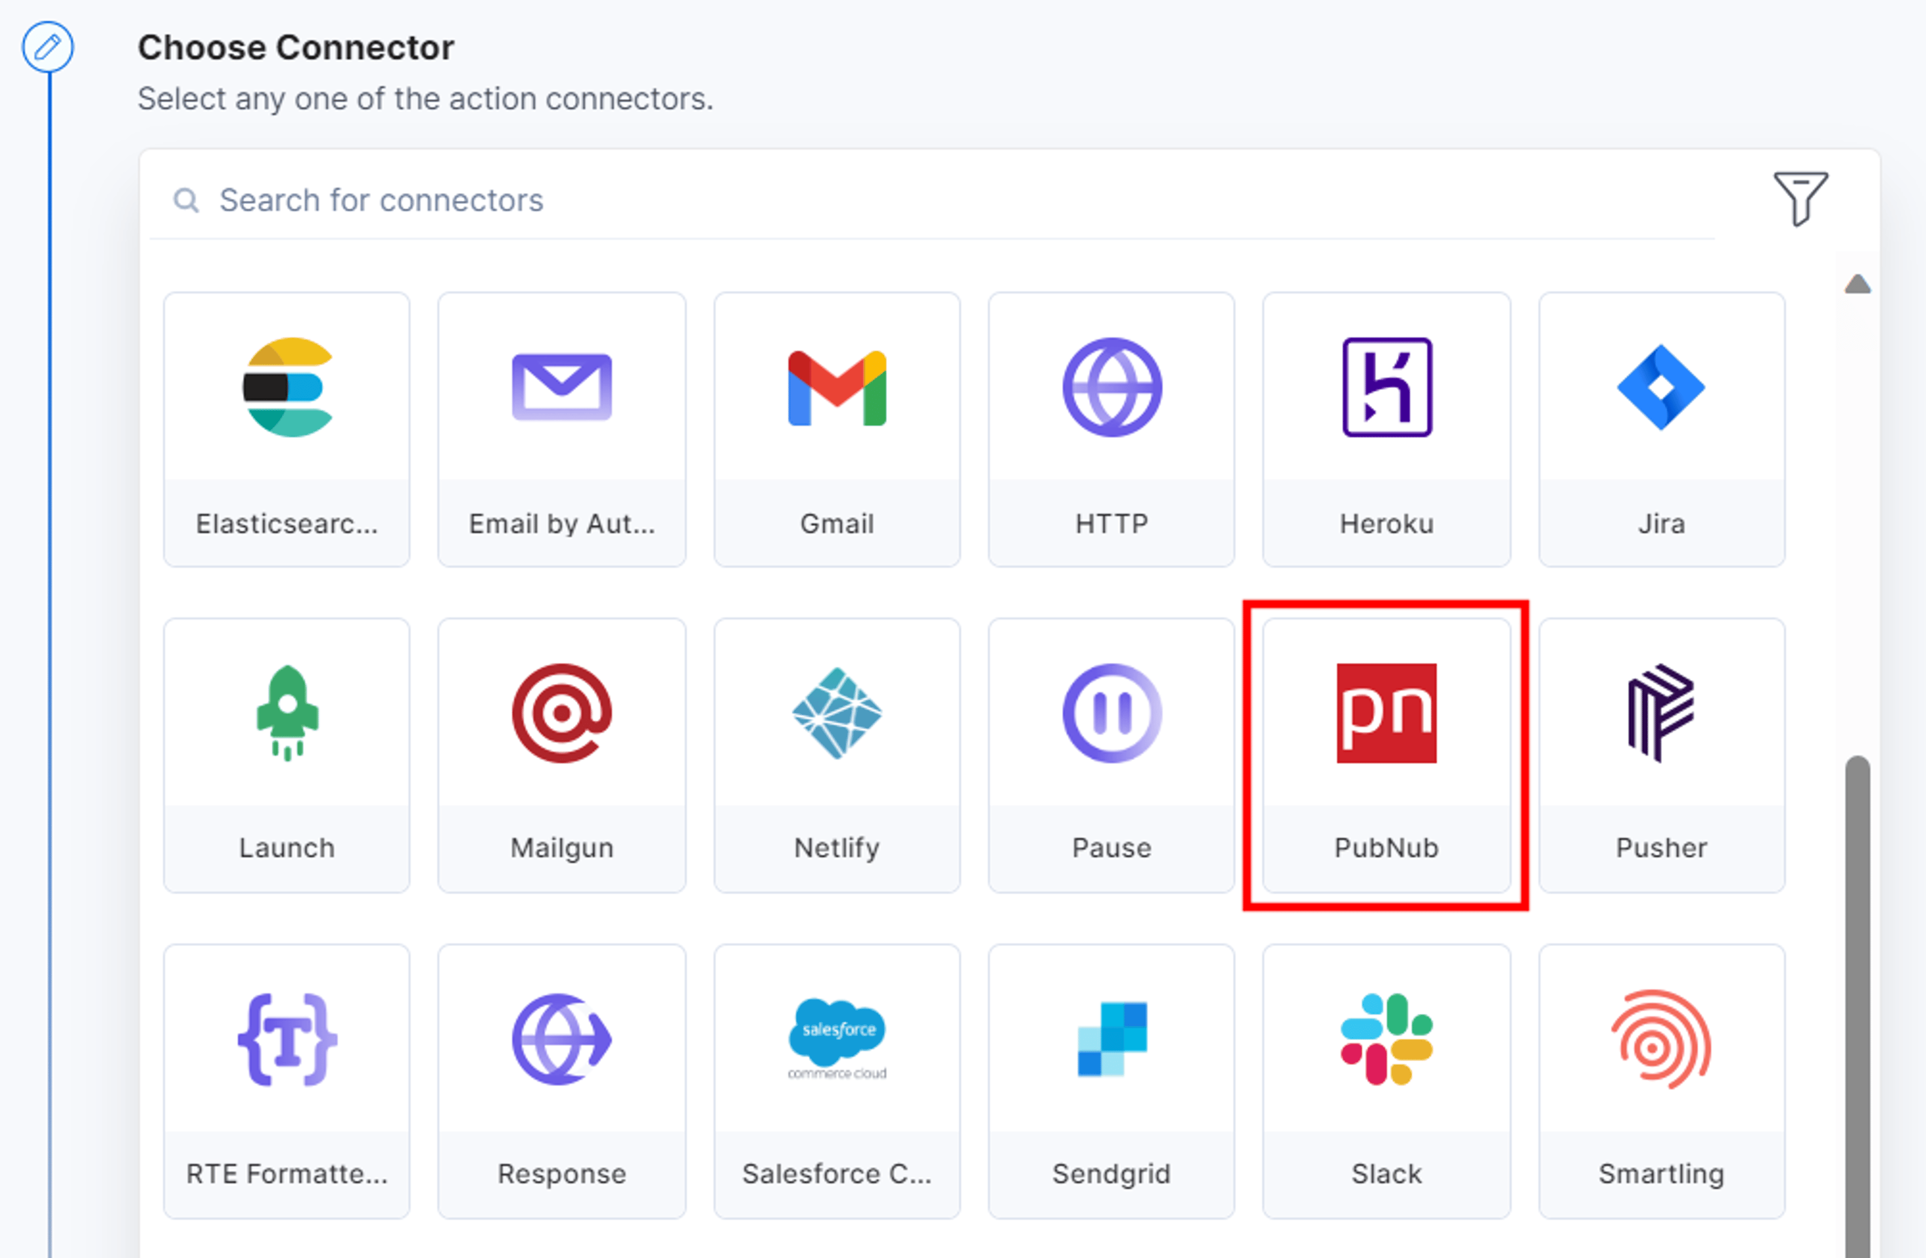The height and width of the screenshot is (1258, 1926).
Task: Choose the Netlify connector logo
Action: click(837, 712)
